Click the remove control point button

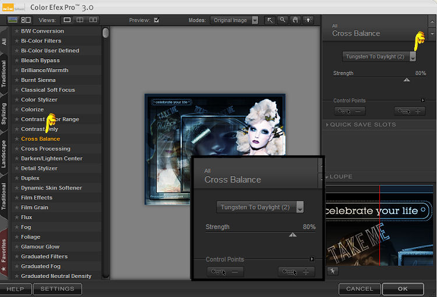click(350, 111)
